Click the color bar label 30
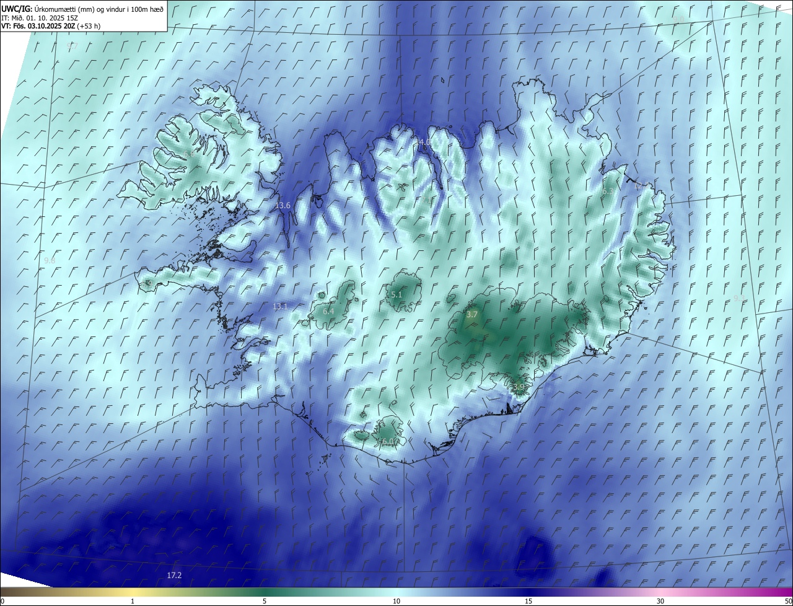Image resolution: width=793 pixels, height=606 pixels. (x=660, y=601)
